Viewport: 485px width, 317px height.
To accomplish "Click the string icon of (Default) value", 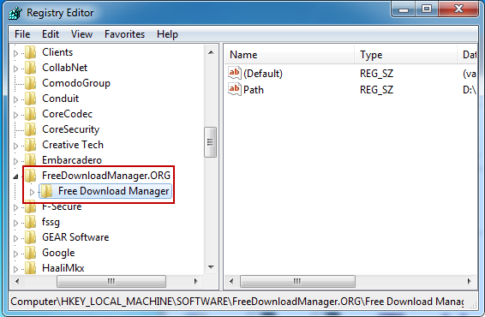I will coord(235,73).
